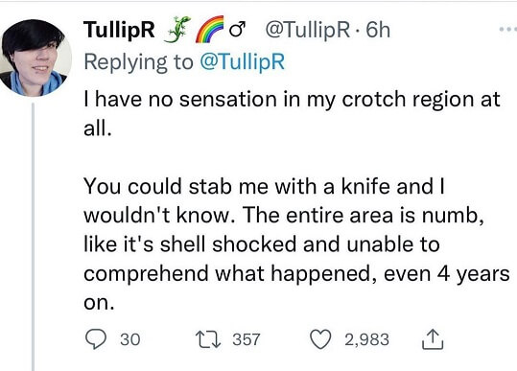Click the vertical thread line below the avatar
The height and width of the screenshot is (371, 517).
(x=33, y=237)
